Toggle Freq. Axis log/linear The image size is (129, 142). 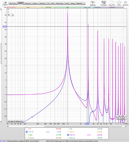point(112,2)
